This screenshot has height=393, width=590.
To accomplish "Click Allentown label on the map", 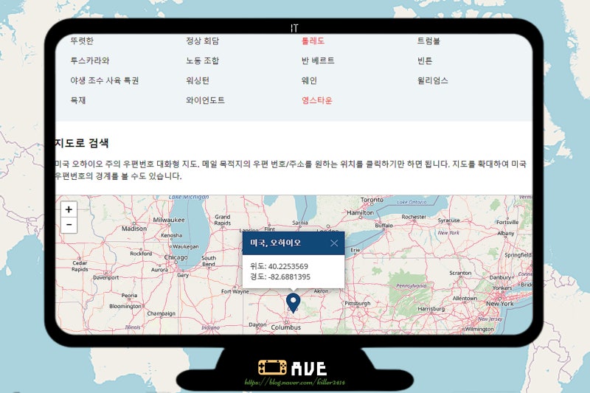I will [x=465, y=298].
